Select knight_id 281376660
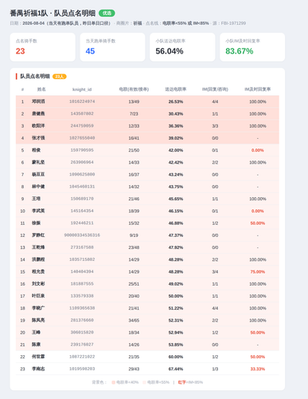Image resolution: width=308 pixels, height=399 pixels. pyautogui.click(x=82, y=320)
